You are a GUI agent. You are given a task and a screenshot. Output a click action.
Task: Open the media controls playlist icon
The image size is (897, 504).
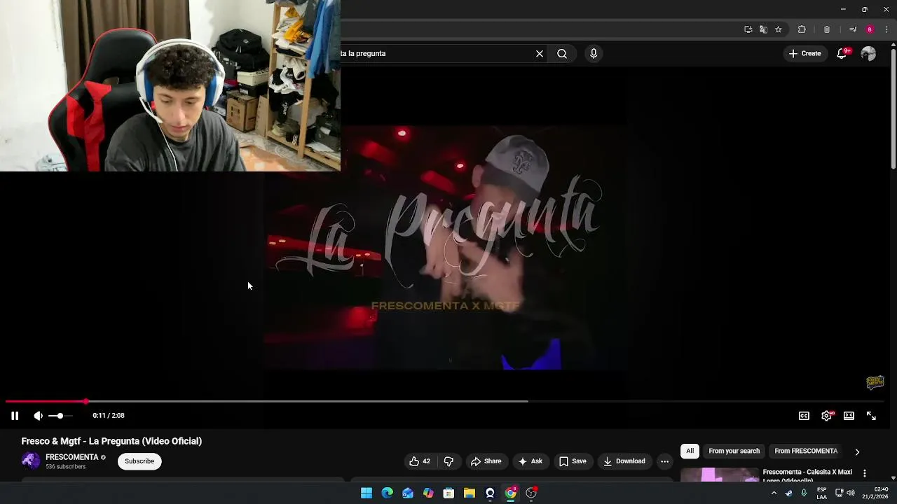(853, 29)
